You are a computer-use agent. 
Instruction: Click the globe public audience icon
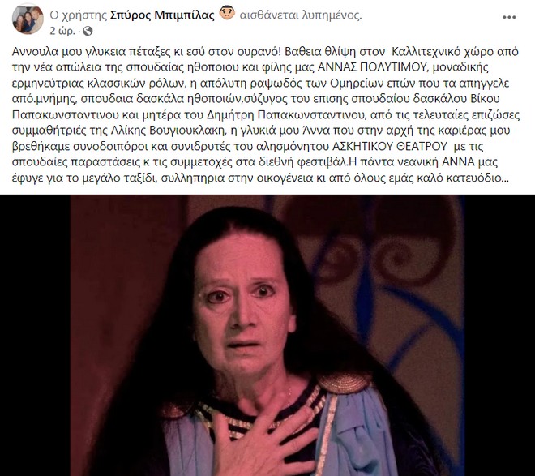(88, 31)
